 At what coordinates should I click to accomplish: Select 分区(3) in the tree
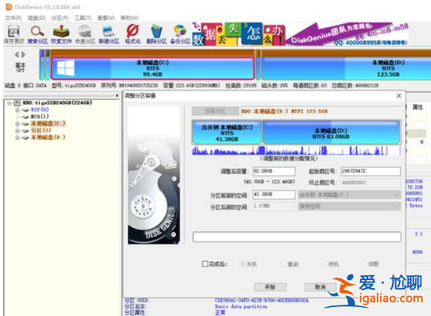(x=40, y=130)
